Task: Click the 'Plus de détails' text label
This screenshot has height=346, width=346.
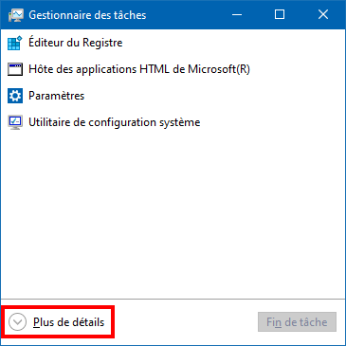Action: point(68,322)
